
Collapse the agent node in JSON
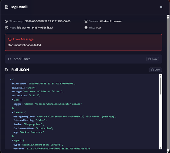point(12,140)
